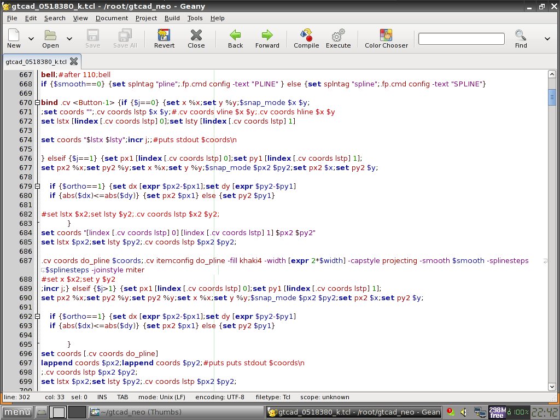The image size is (560, 420).
Task: Click the 'khaki4' word on line 687
Action: coord(250,261)
